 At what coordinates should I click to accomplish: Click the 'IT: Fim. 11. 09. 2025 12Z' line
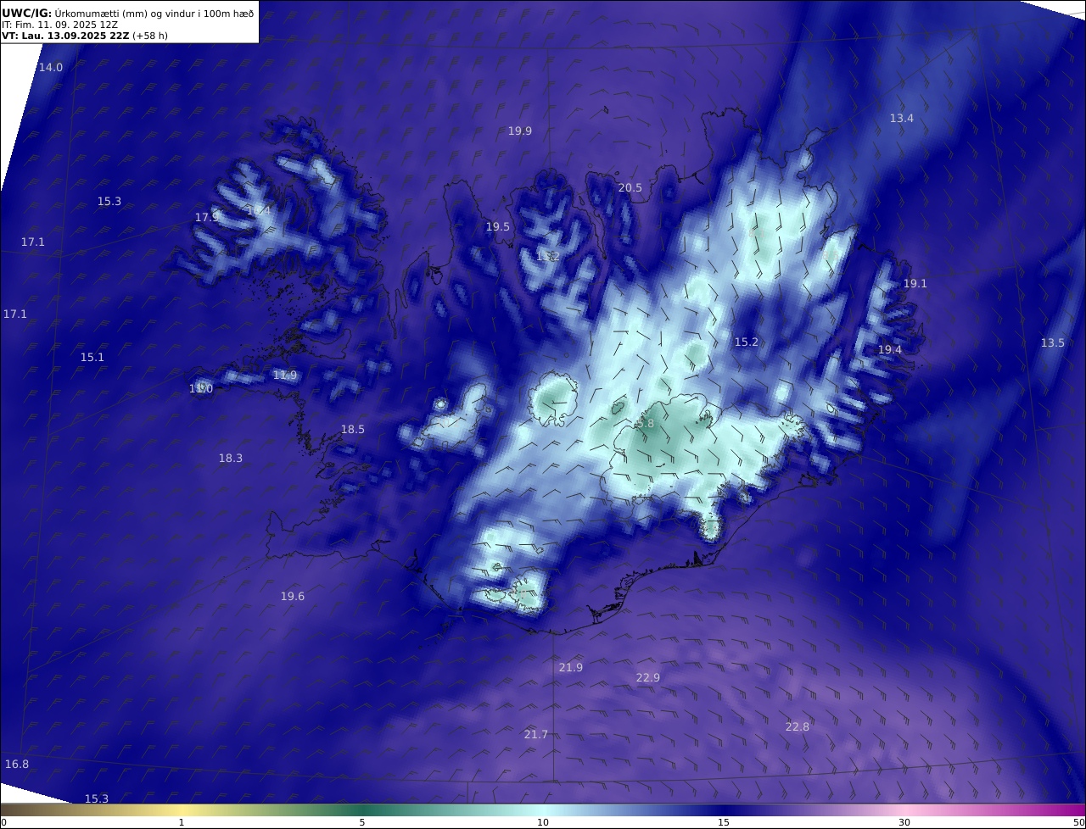pyautogui.click(x=59, y=25)
